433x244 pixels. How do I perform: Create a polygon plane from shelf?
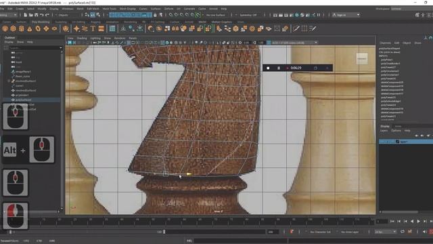(46, 28)
